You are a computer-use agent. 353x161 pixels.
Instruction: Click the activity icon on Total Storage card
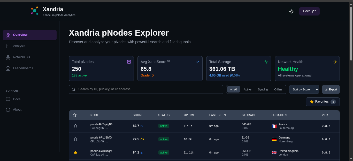pos(266,62)
